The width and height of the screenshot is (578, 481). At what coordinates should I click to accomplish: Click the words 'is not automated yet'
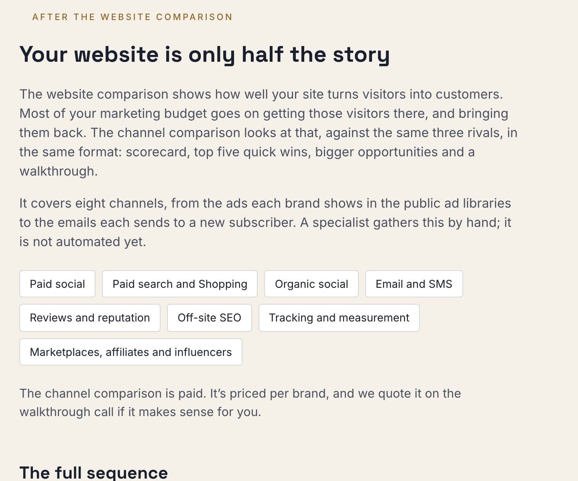point(81,242)
